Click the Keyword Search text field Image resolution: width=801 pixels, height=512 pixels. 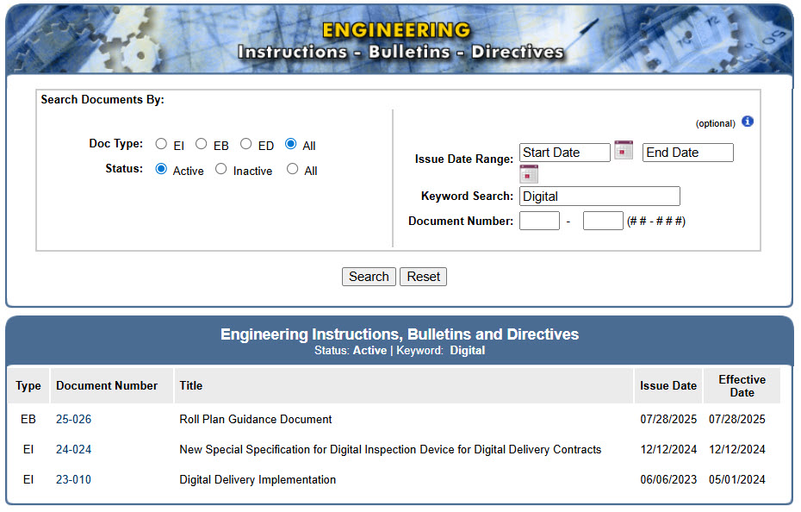pyautogui.click(x=599, y=196)
